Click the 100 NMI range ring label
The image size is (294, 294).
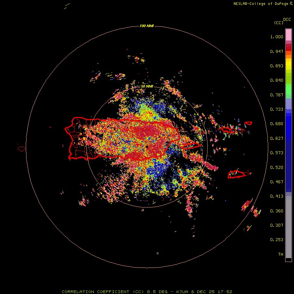coord(147,26)
